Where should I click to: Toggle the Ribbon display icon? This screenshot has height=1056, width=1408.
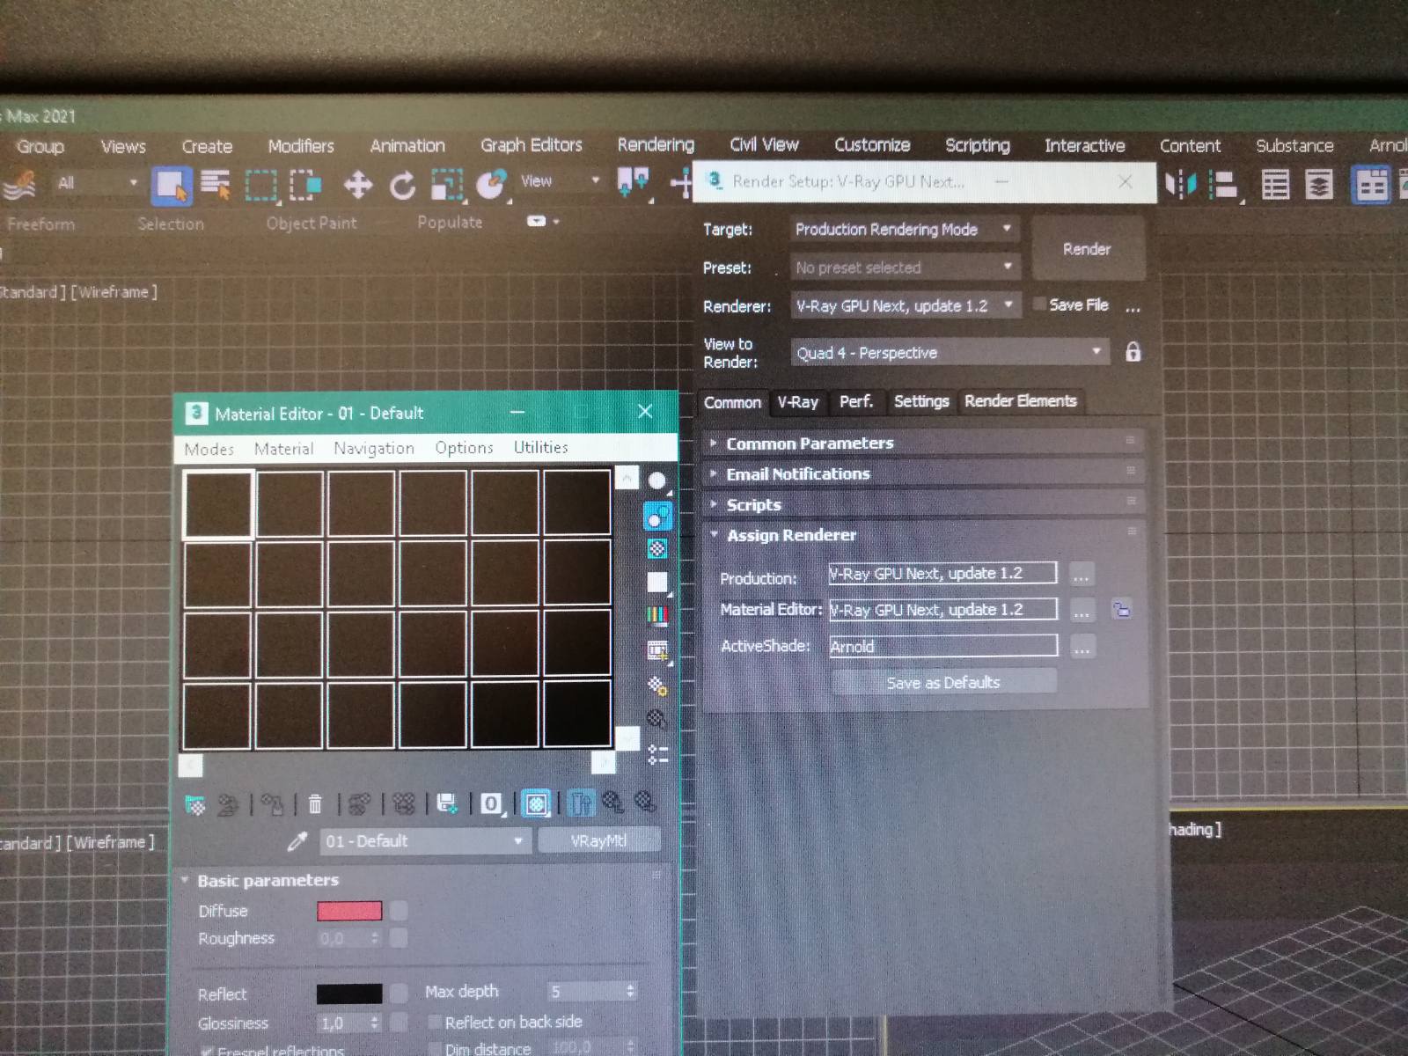(1370, 186)
